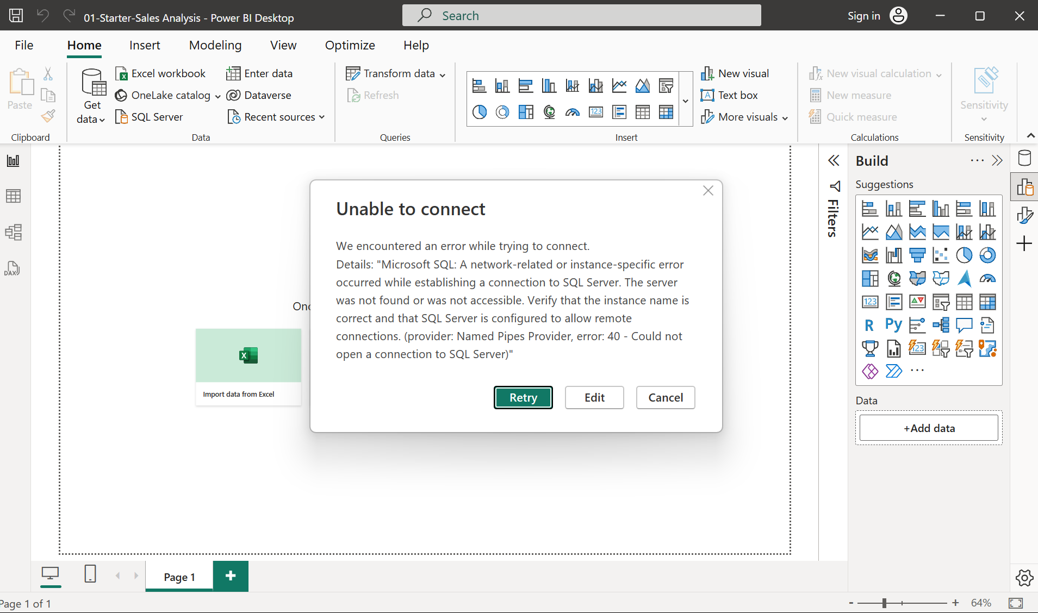Pick the donut chart visual in the Build pane
This screenshot has height=613, width=1038.
coord(987,255)
